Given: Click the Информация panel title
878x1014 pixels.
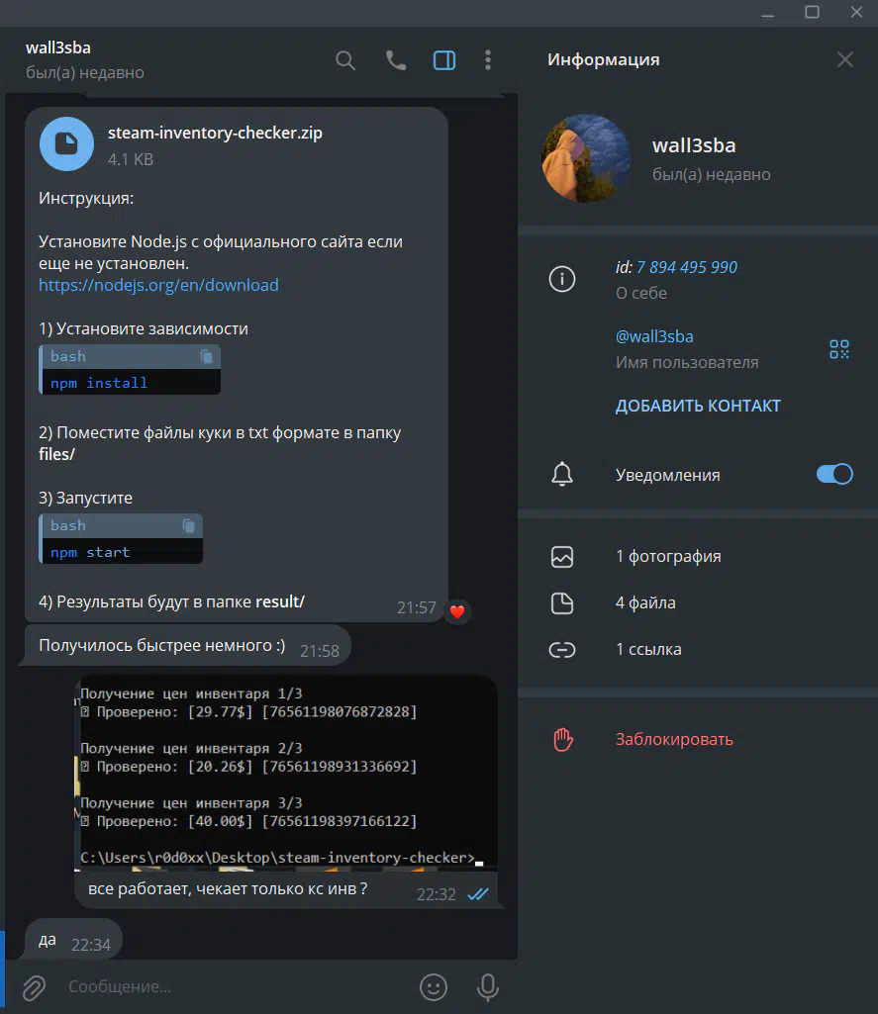Looking at the screenshot, I should pos(604,59).
